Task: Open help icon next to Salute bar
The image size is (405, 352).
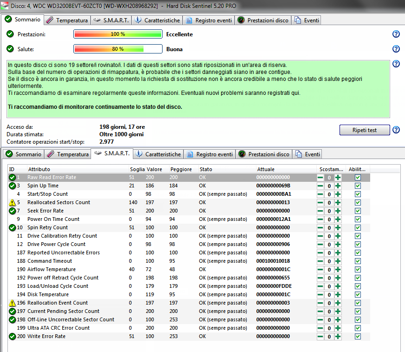Action: [x=396, y=49]
